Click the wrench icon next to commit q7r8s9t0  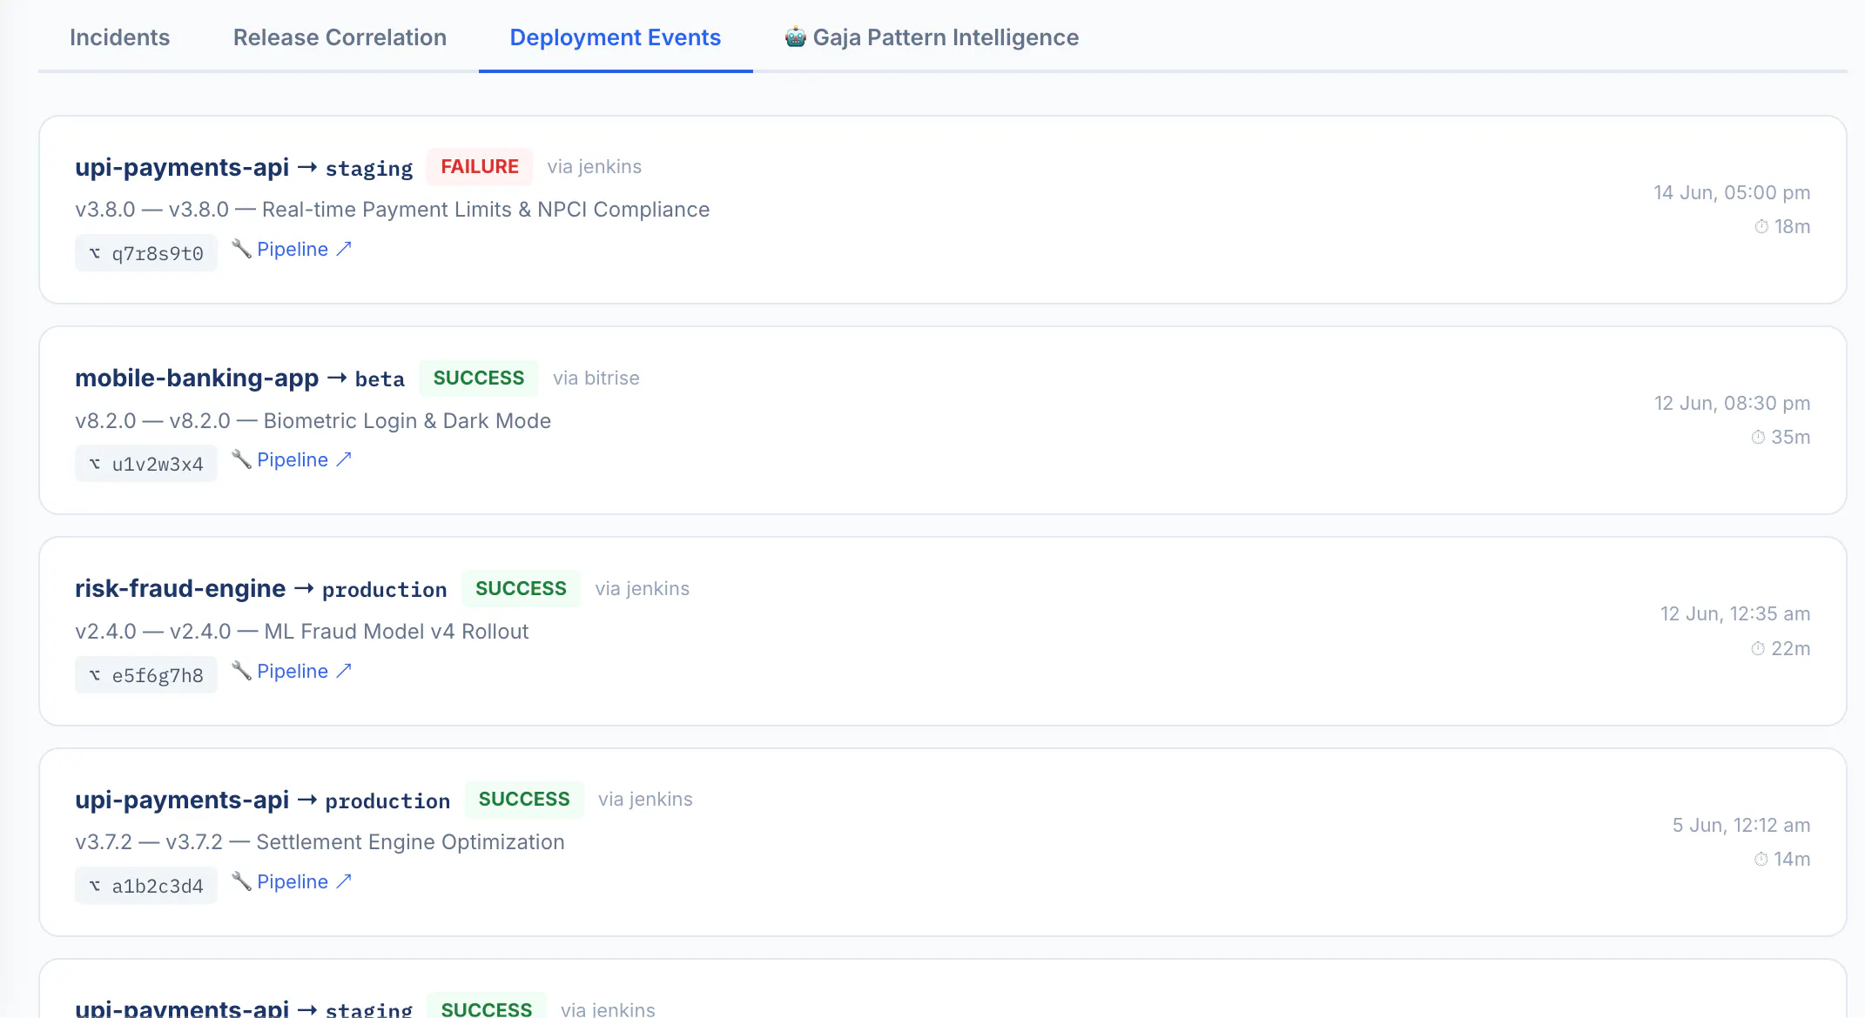(241, 249)
